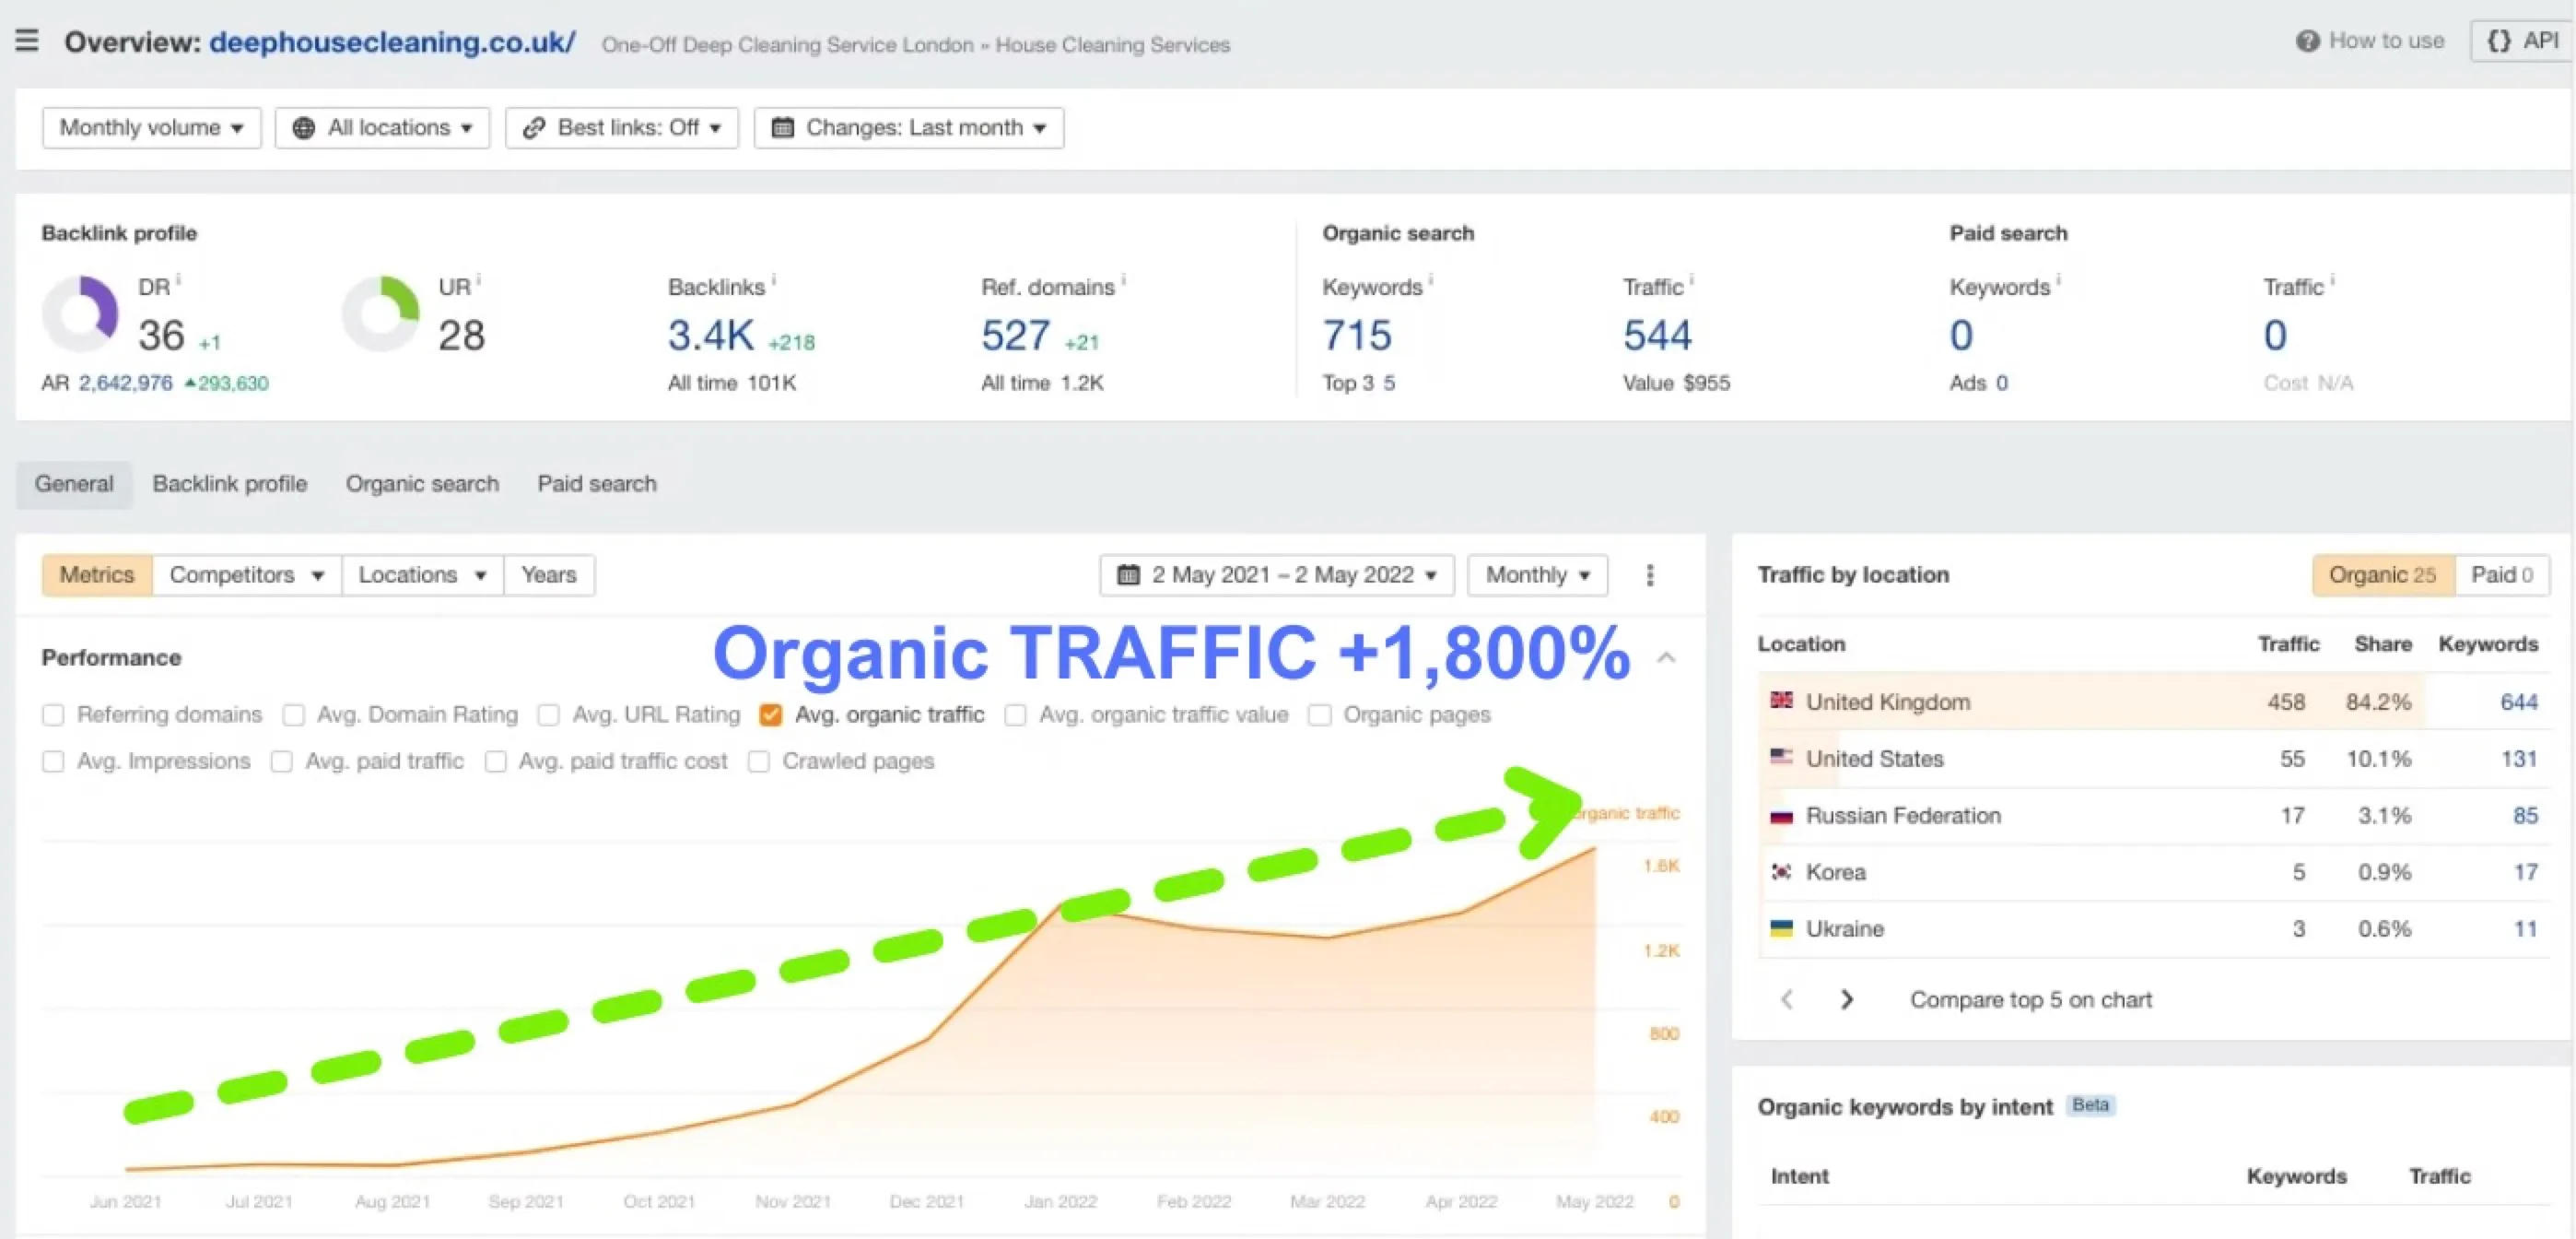Uncheck the Avg. organic traffic checkbox

pyautogui.click(x=770, y=715)
